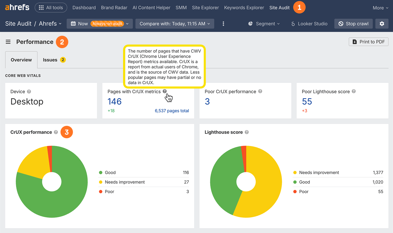The height and width of the screenshot is (233, 393).
Task: Click the help icon beside Lighthouse score
Action: [246, 132]
